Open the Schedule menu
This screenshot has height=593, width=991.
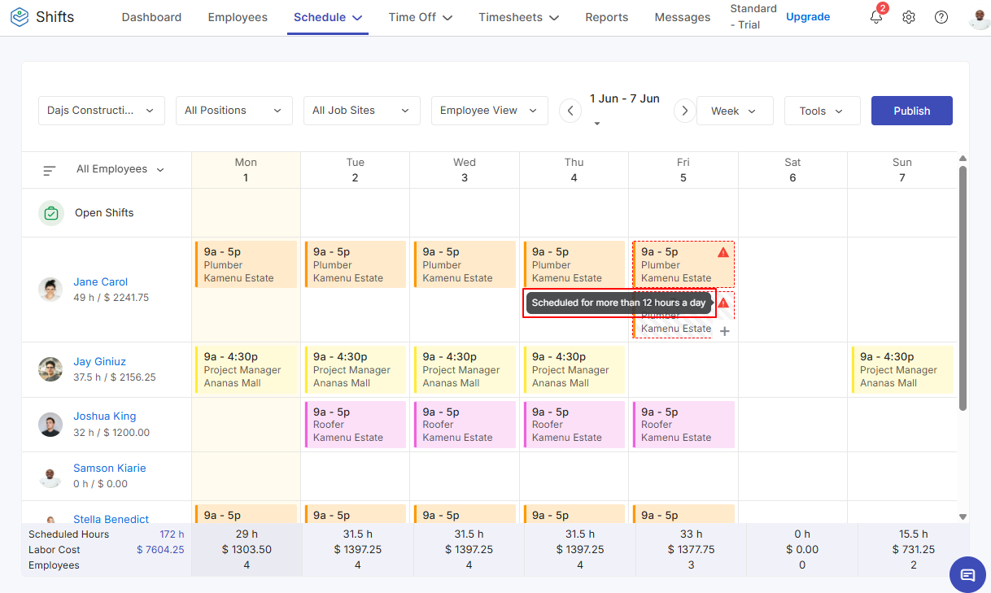pyautogui.click(x=328, y=17)
